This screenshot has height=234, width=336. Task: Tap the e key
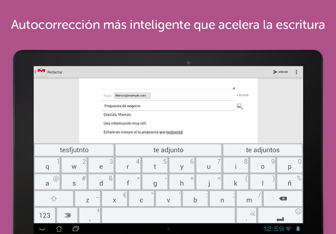(x=101, y=165)
